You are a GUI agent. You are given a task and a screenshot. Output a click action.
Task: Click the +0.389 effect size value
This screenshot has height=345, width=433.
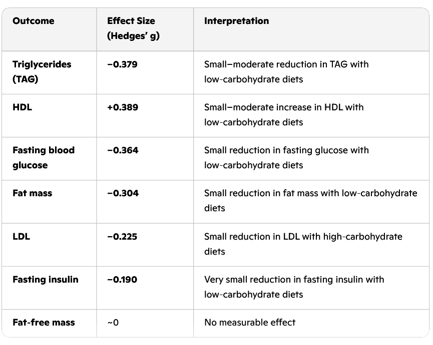coord(123,107)
